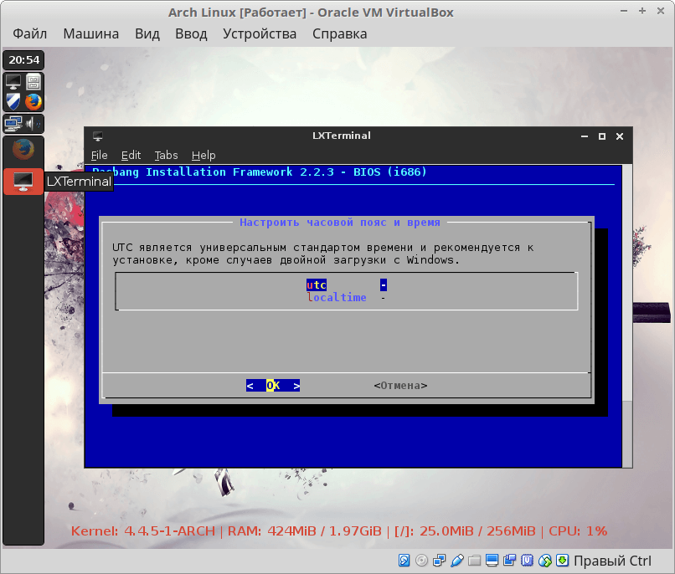Viewport: 675px width, 574px height.
Task: Select the utc option in the list
Action: [x=317, y=285]
